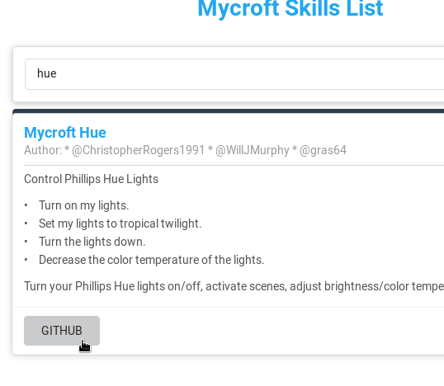Screen dimensions: 444x386
Task: Click the blank page area below the skill card
Action: tap(226, 370)
